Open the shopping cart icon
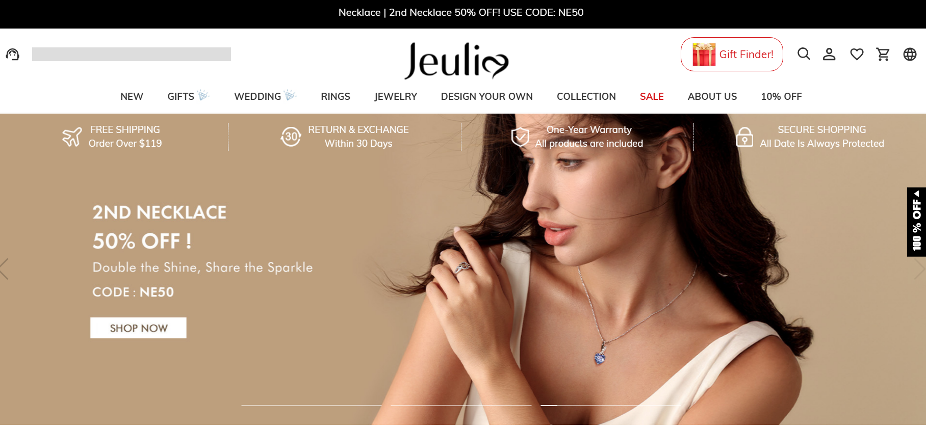The width and height of the screenshot is (926, 430). [x=883, y=54]
